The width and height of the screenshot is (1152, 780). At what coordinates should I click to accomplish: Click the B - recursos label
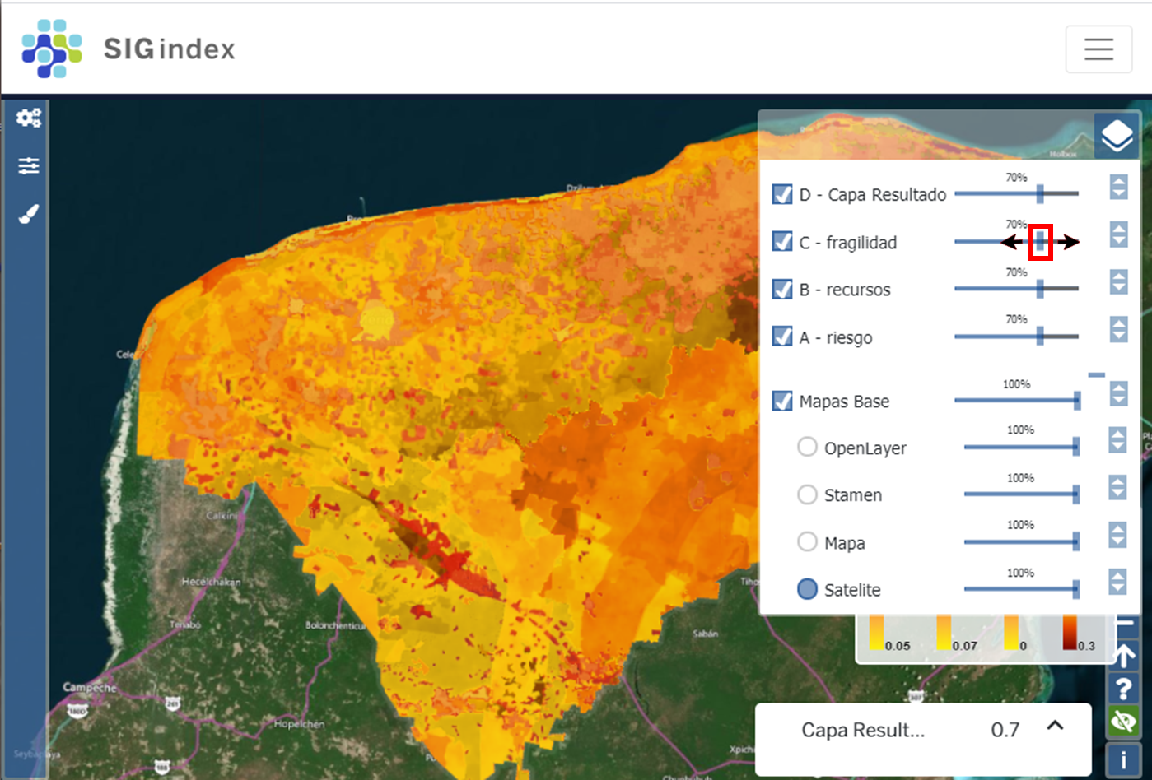pyautogui.click(x=845, y=290)
